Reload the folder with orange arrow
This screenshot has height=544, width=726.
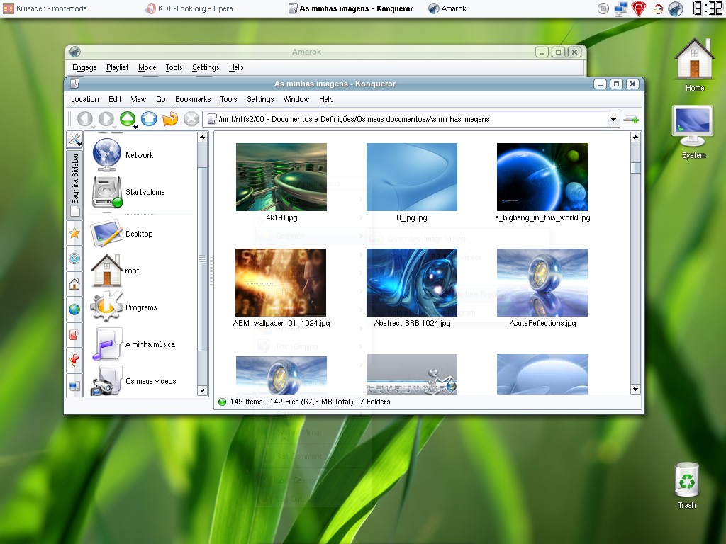pyautogui.click(x=170, y=119)
